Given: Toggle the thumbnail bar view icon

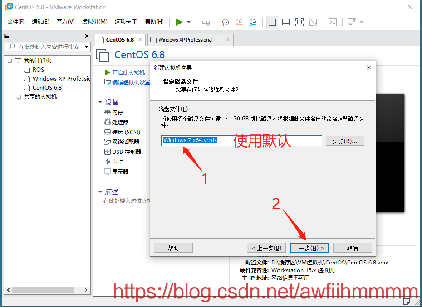Looking at the screenshot, I should pos(286,22).
